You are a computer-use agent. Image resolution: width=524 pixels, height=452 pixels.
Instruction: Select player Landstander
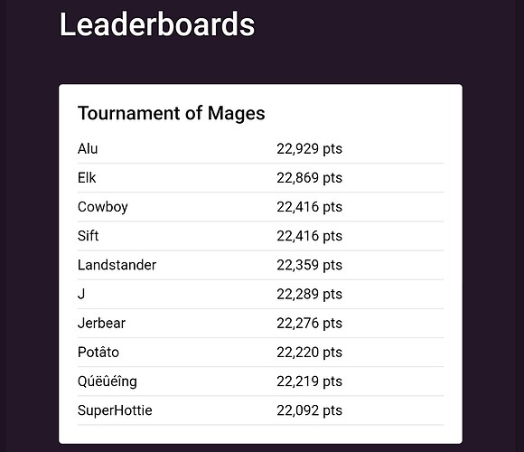click(x=117, y=265)
